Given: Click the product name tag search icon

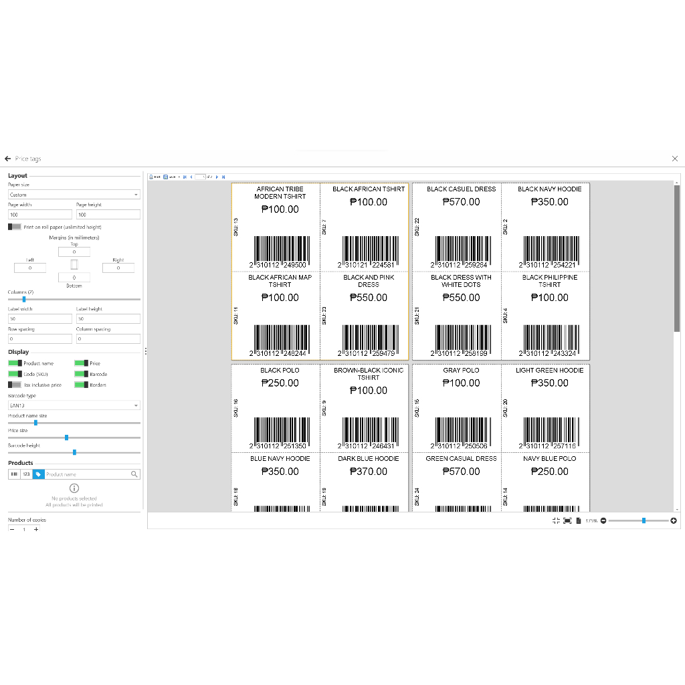Looking at the screenshot, I should click(39, 474).
